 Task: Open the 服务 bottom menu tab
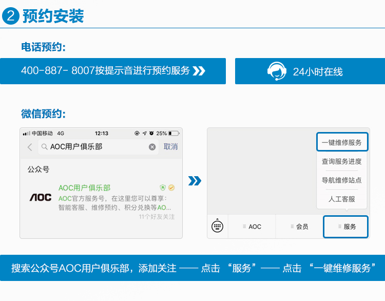pos(345,227)
